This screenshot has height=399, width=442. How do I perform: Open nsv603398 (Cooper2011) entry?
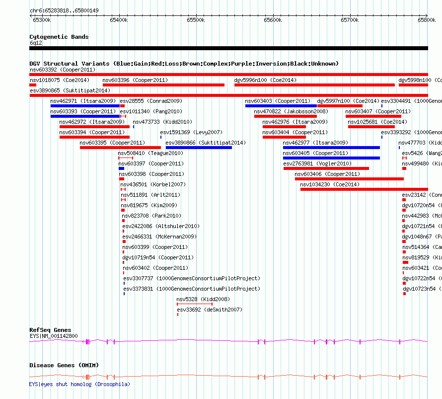[x=151, y=174]
